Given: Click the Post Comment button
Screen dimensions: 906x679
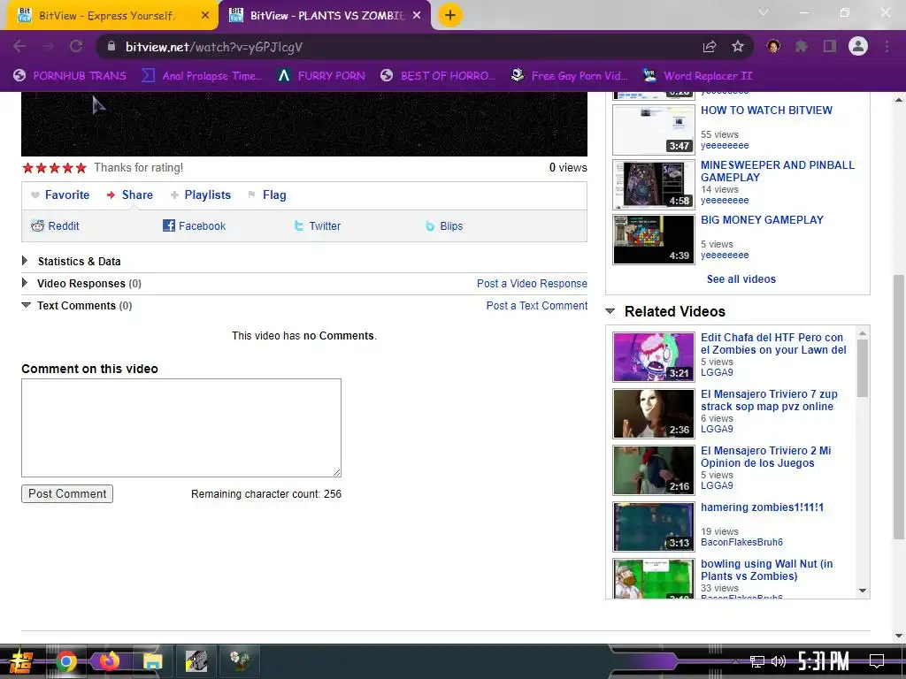Looking at the screenshot, I should point(67,493).
